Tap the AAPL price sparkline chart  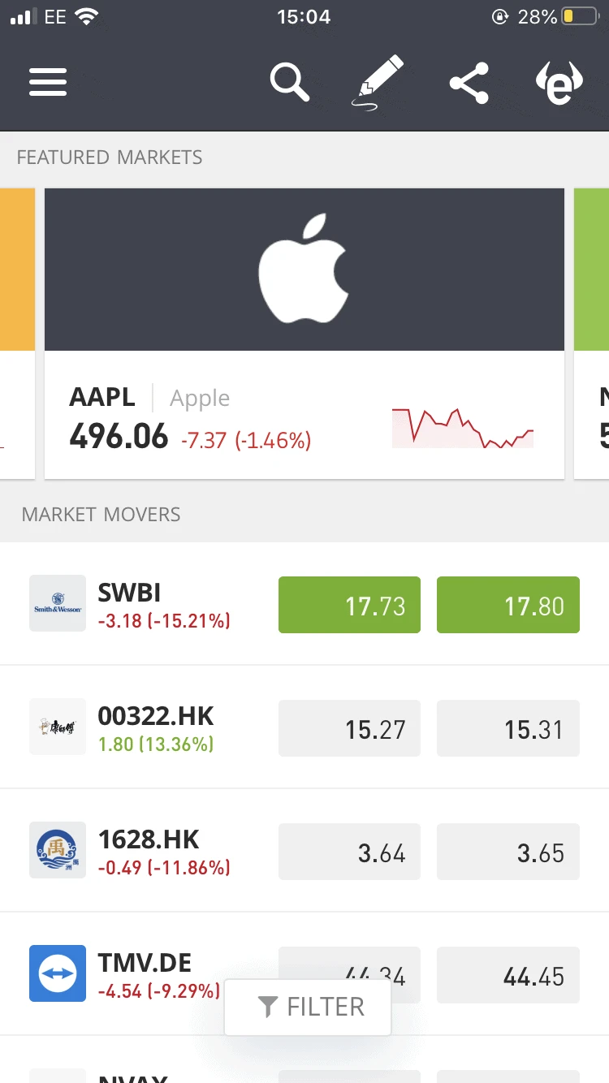pos(463,428)
